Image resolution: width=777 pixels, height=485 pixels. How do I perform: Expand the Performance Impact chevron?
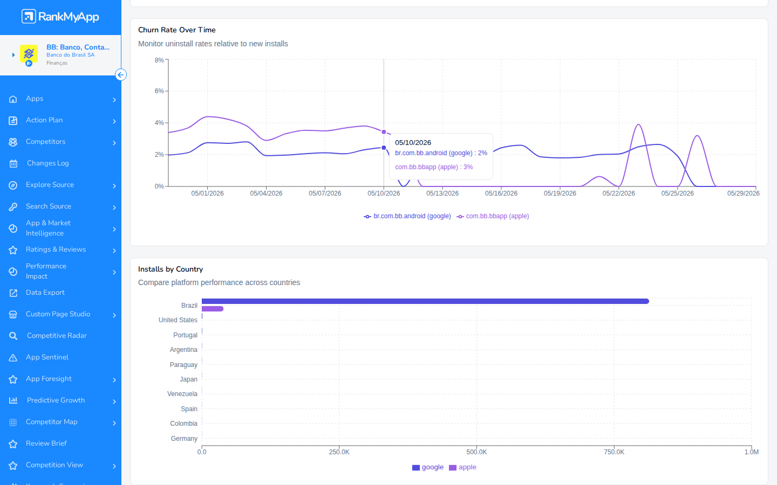click(114, 272)
